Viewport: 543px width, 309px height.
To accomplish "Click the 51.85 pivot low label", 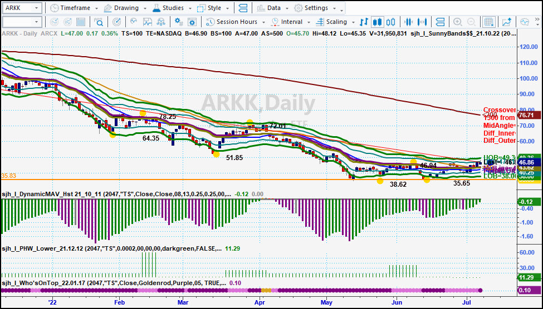I will pyautogui.click(x=234, y=158).
